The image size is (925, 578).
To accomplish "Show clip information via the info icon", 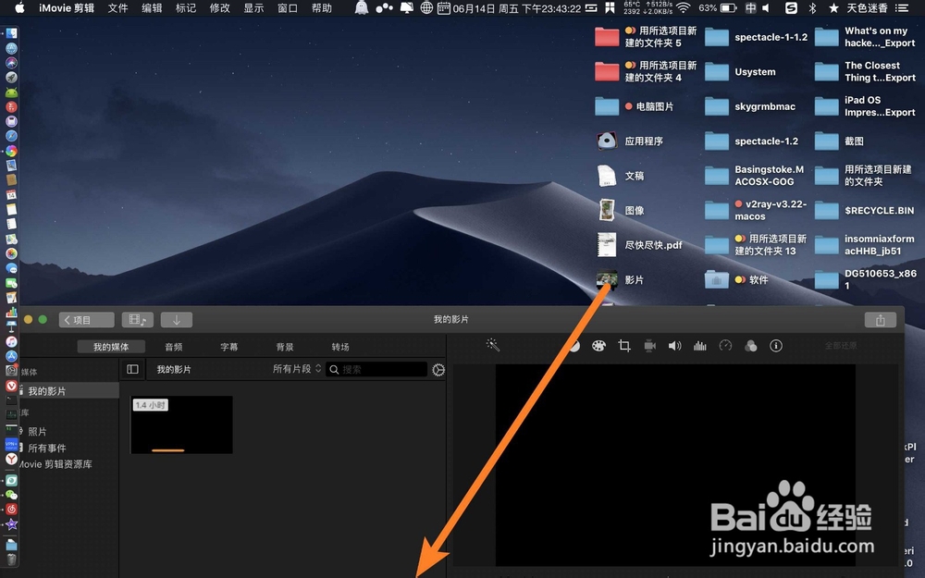I will (776, 345).
